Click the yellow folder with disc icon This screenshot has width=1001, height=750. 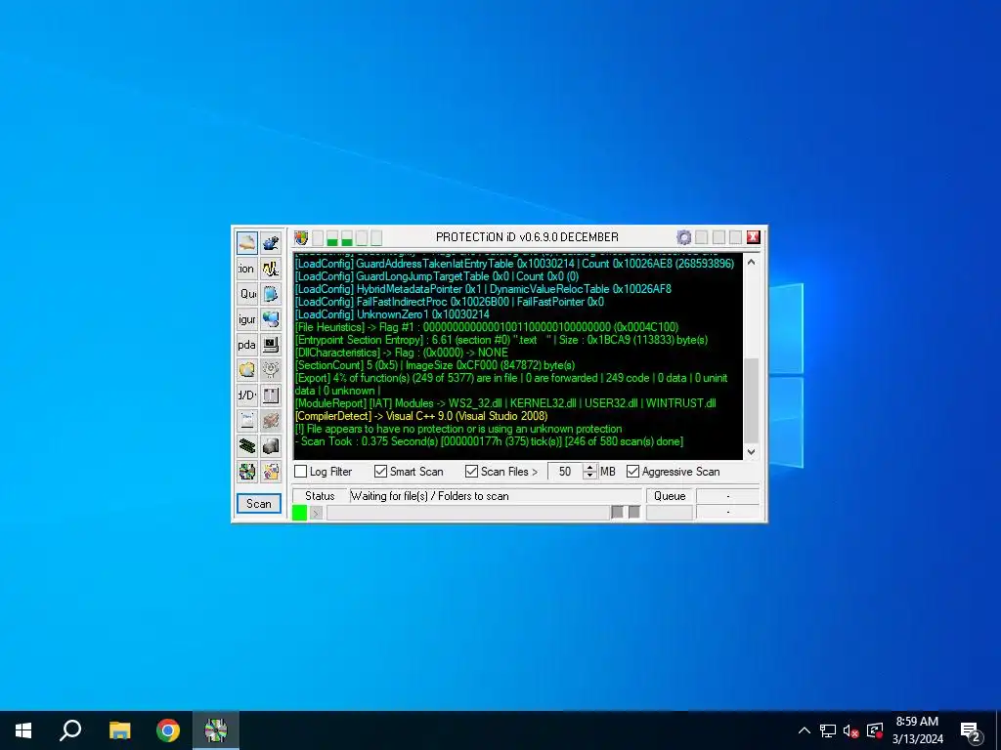(247, 370)
